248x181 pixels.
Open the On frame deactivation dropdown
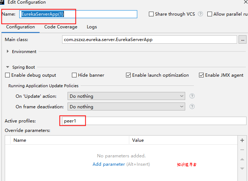(126, 107)
